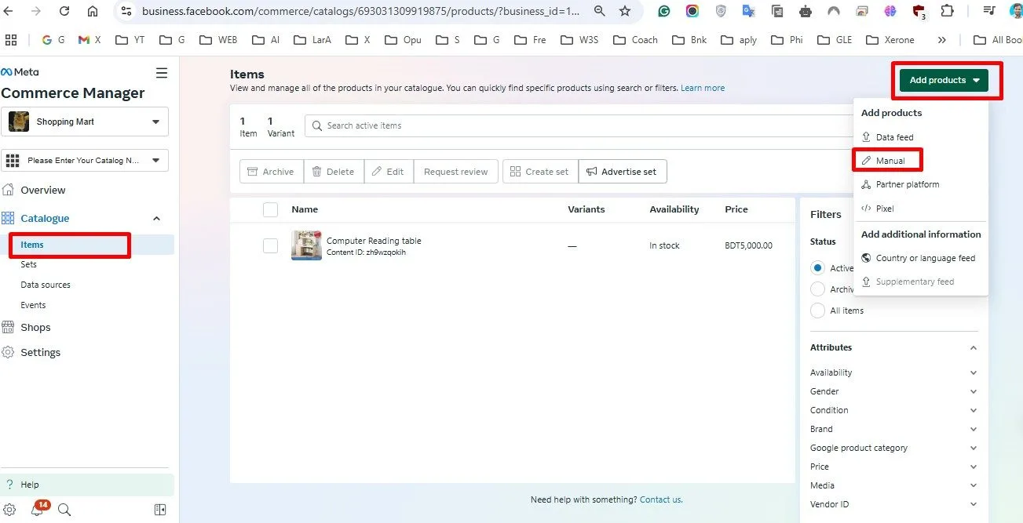Screen dimensions: 1023x523
Task: Show more bookmarks with double chevron
Action: click(x=942, y=40)
